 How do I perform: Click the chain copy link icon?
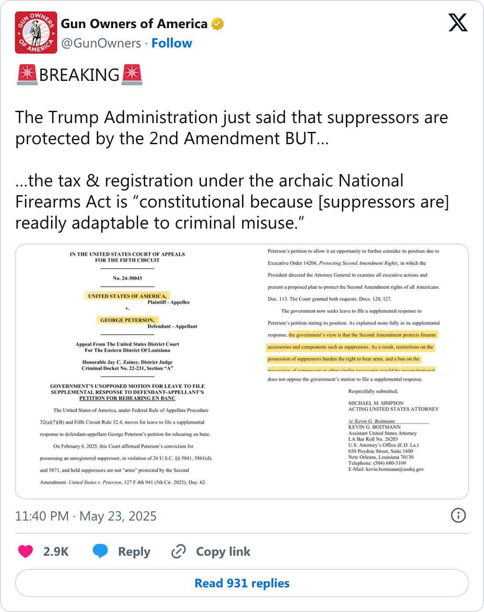coord(178,551)
